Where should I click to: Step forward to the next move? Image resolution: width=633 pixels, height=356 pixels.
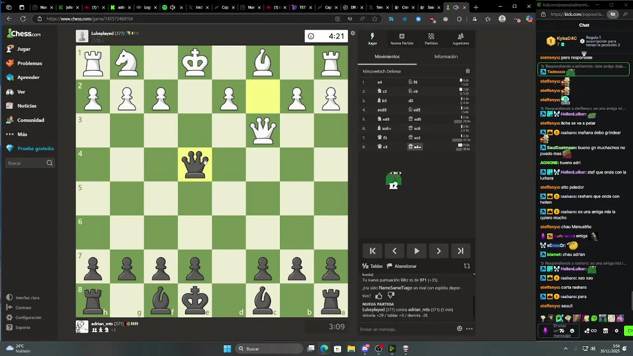(x=439, y=251)
